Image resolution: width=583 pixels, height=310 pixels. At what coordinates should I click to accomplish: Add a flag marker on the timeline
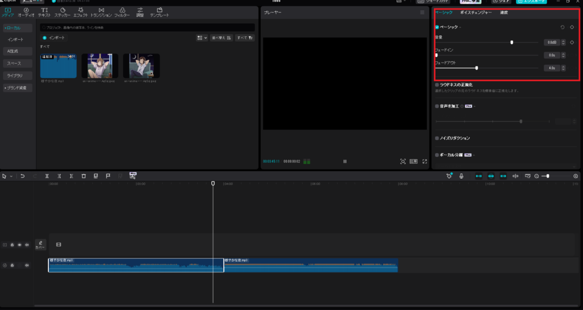click(x=108, y=176)
